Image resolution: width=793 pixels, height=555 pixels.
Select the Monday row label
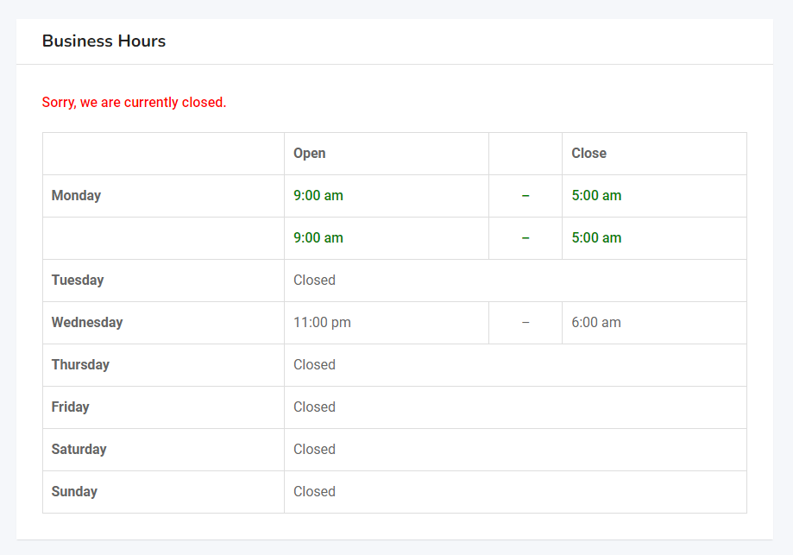[76, 195]
